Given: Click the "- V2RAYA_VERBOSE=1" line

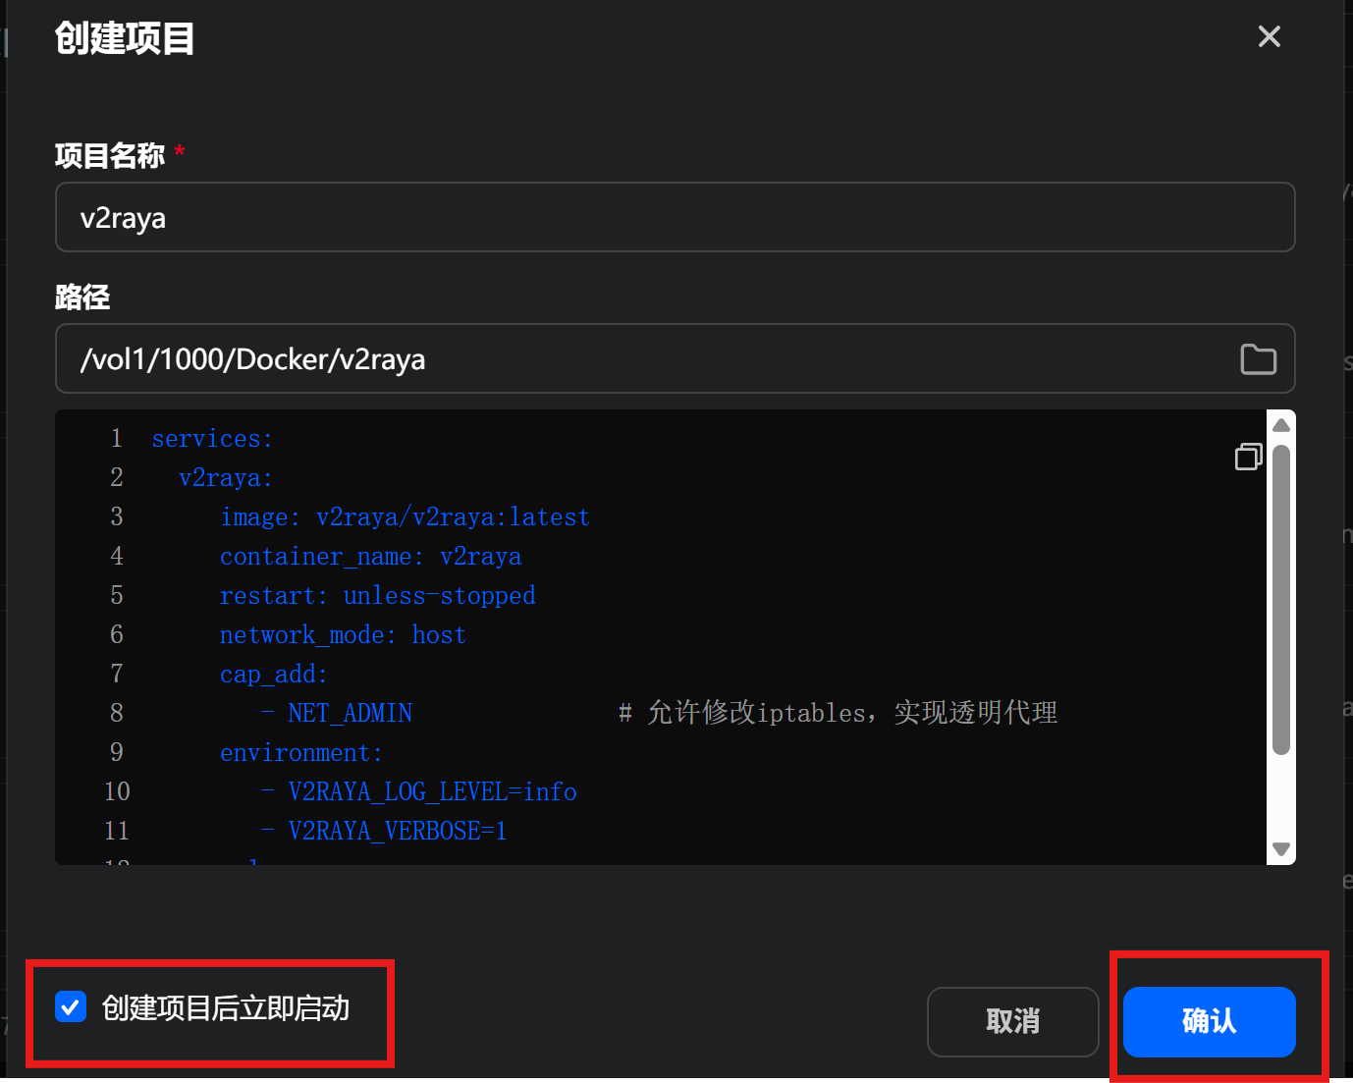Looking at the screenshot, I should 384,832.
